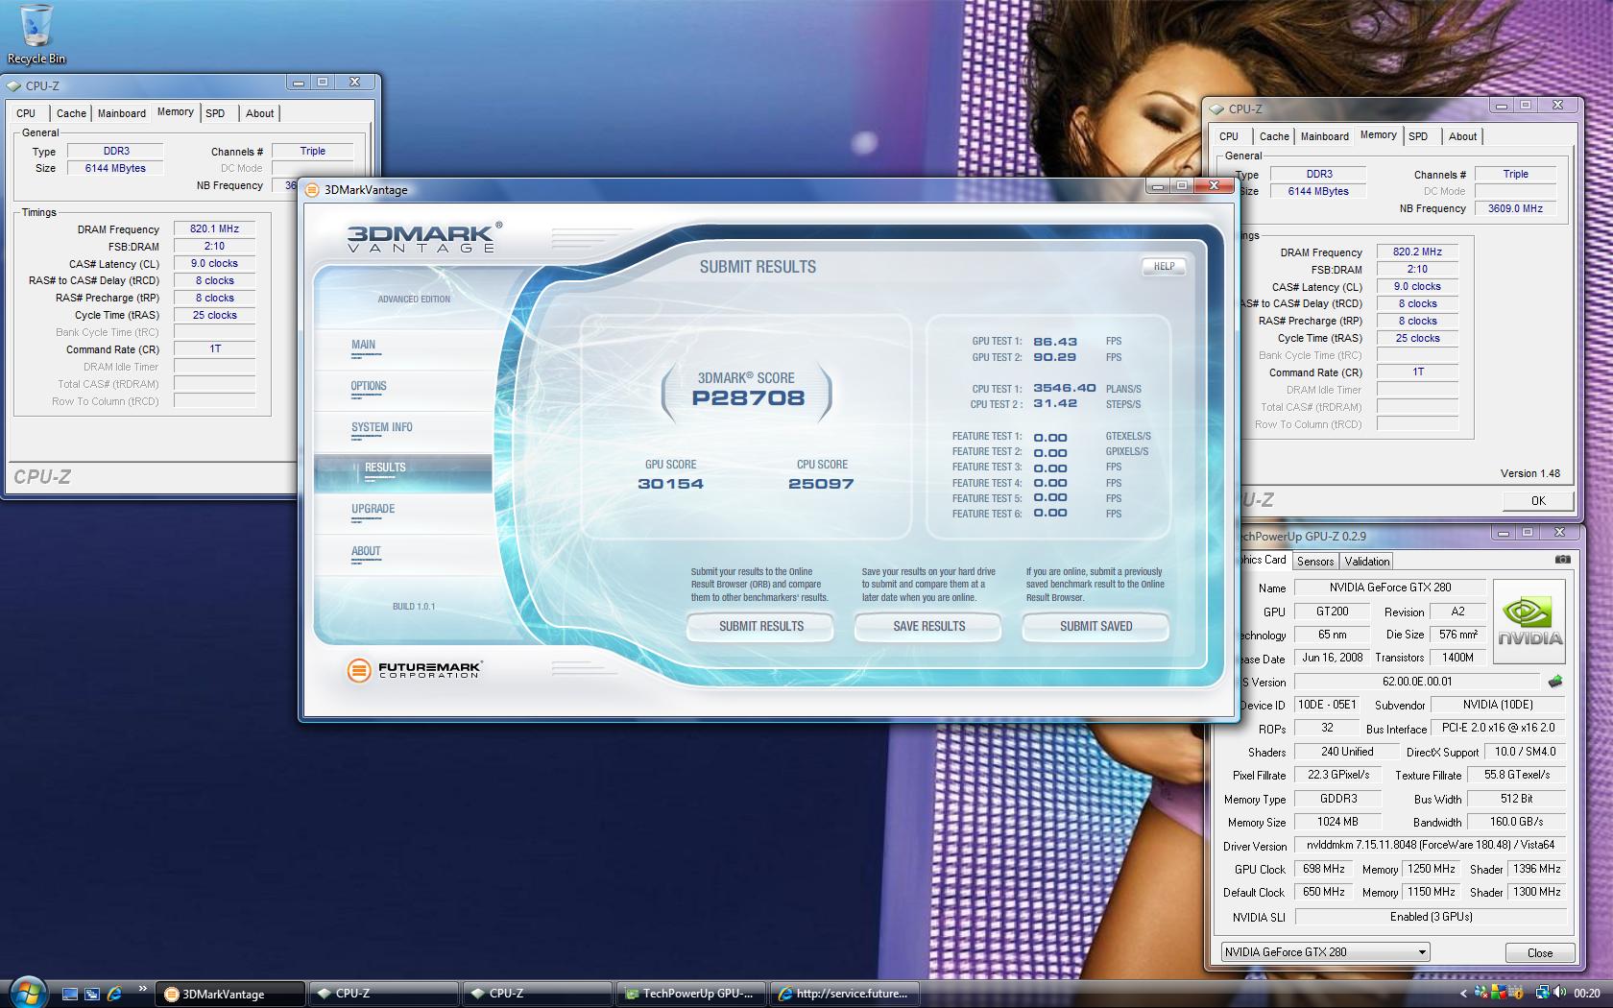Click the right CPU-Z window title icon

[1217, 109]
